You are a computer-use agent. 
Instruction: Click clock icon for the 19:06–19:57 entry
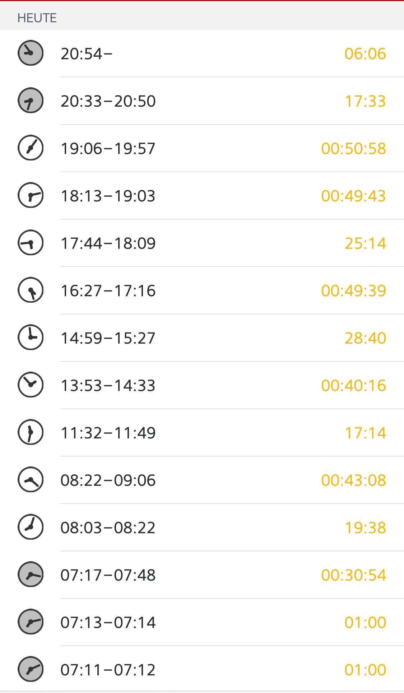(x=31, y=148)
